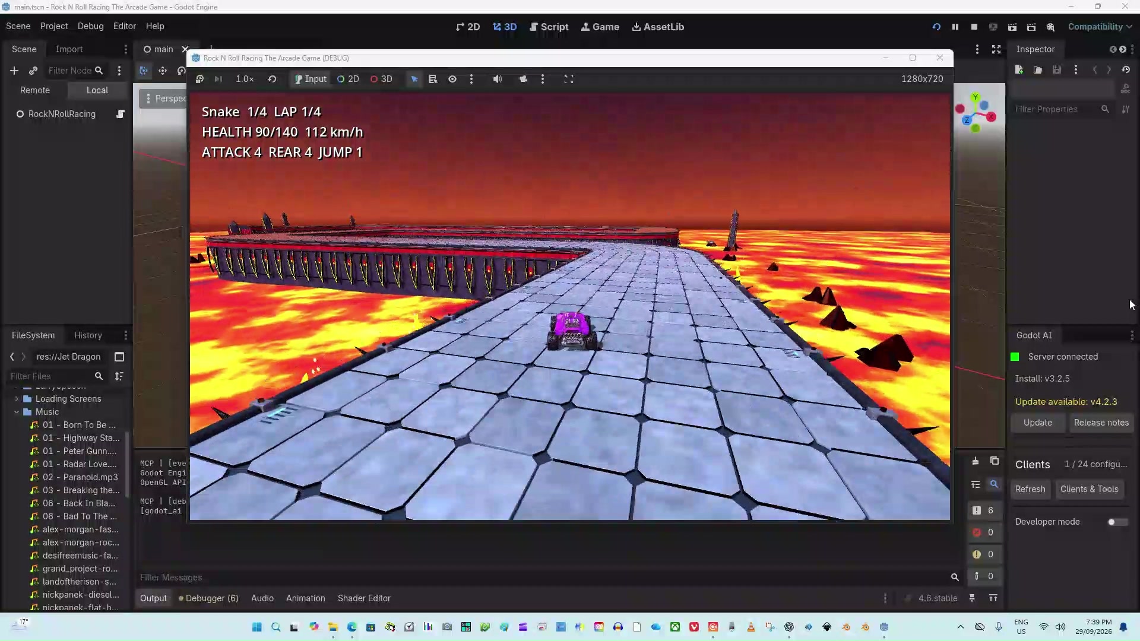This screenshot has height=641, width=1140.
Task: Open Clients & Tools
Action: coord(1089,489)
